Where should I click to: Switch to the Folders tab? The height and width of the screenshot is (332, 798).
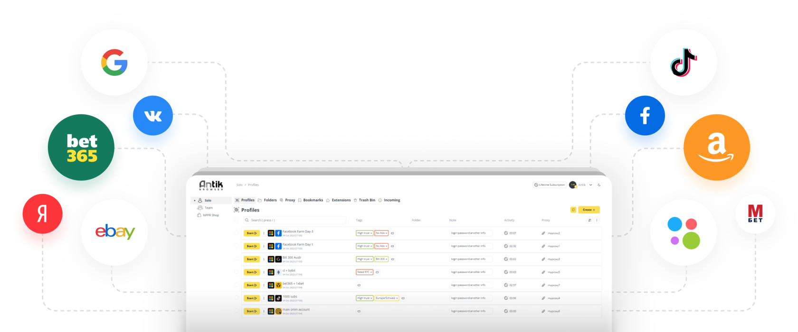(x=267, y=200)
